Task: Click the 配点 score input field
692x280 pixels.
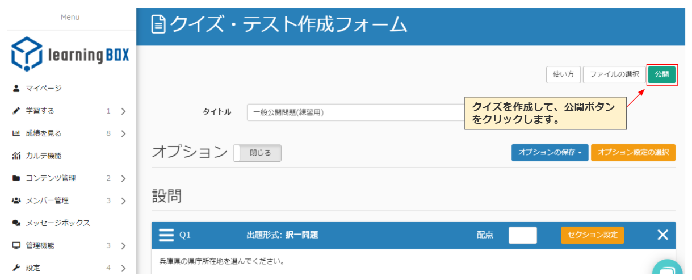Action: click(522, 235)
